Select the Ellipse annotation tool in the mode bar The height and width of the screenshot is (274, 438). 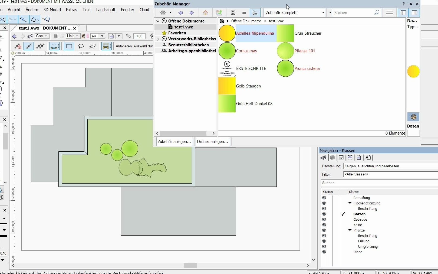click(81, 46)
